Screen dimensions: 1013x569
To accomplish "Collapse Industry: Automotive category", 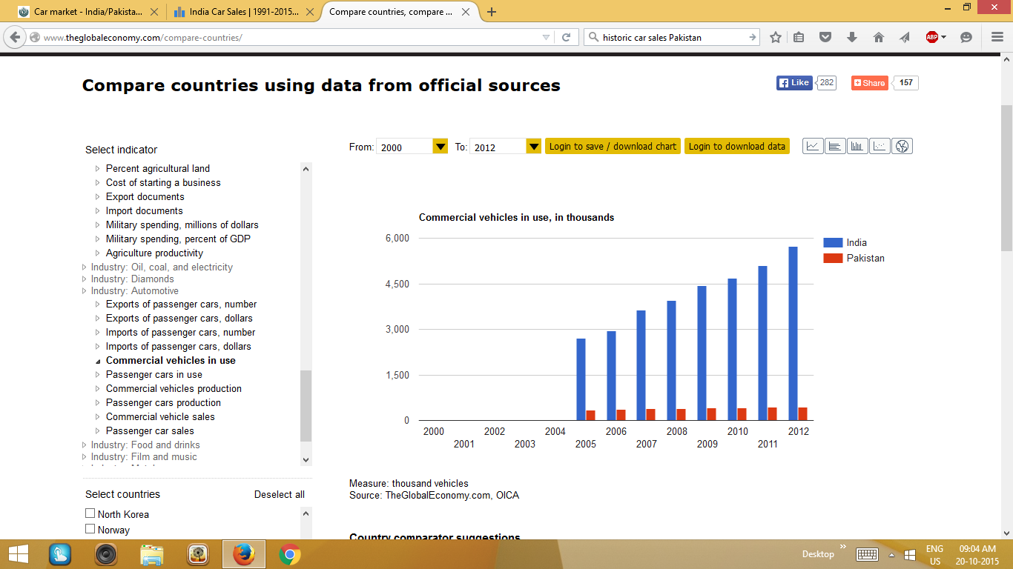I will click(x=84, y=291).
